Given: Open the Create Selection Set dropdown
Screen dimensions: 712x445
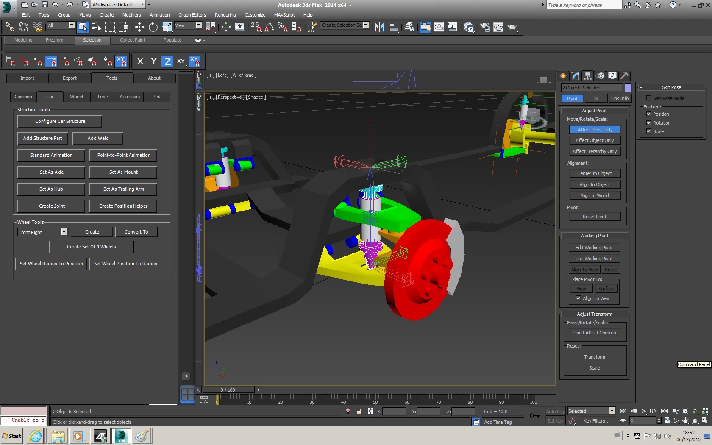Looking at the screenshot, I should point(366,25).
